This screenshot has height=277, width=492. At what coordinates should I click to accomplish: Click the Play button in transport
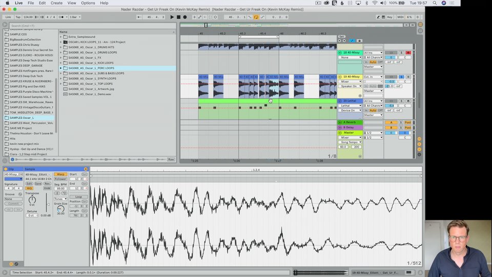(x=172, y=17)
